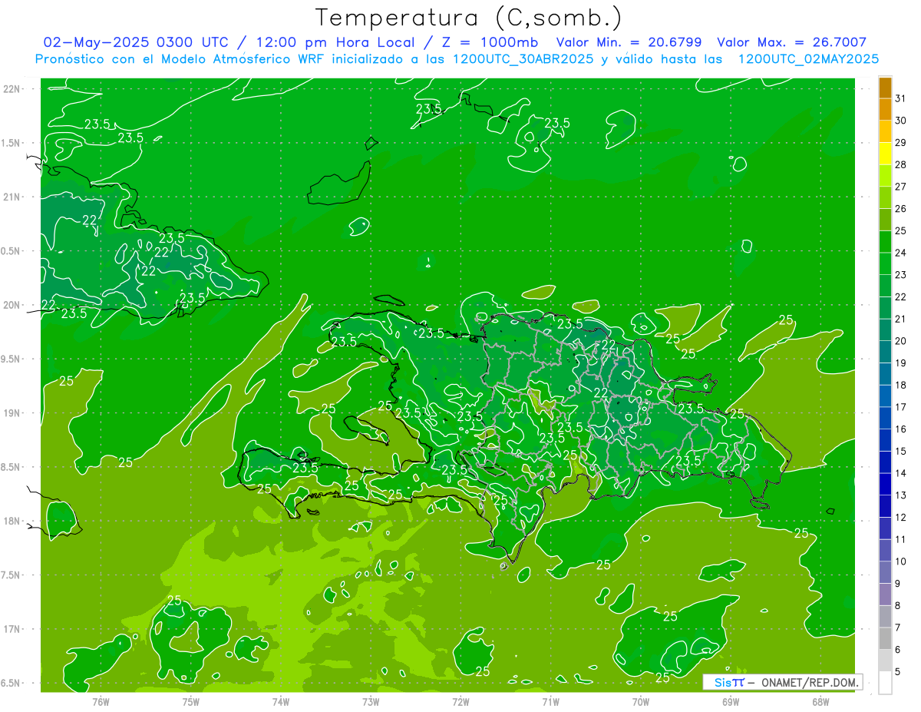Click the dark orange swatch atop the color scale
The width and height of the screenshot is (921, 712).
[x=885, y=88]
